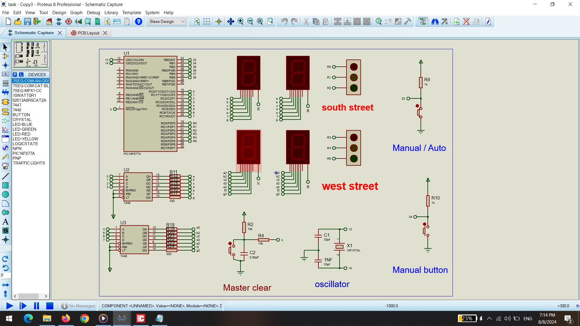This screenshot has width=580, height=326.
Task: Show hidden system tray icons chevron
Action: pyautogui.click(x=489, y=318)
